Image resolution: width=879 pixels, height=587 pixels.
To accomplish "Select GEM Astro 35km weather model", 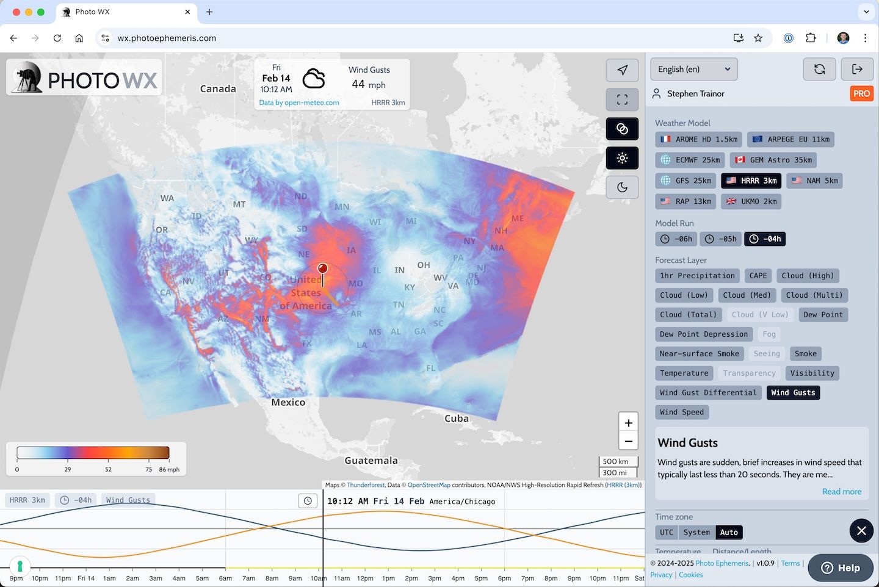I will [x=773, y=160].
